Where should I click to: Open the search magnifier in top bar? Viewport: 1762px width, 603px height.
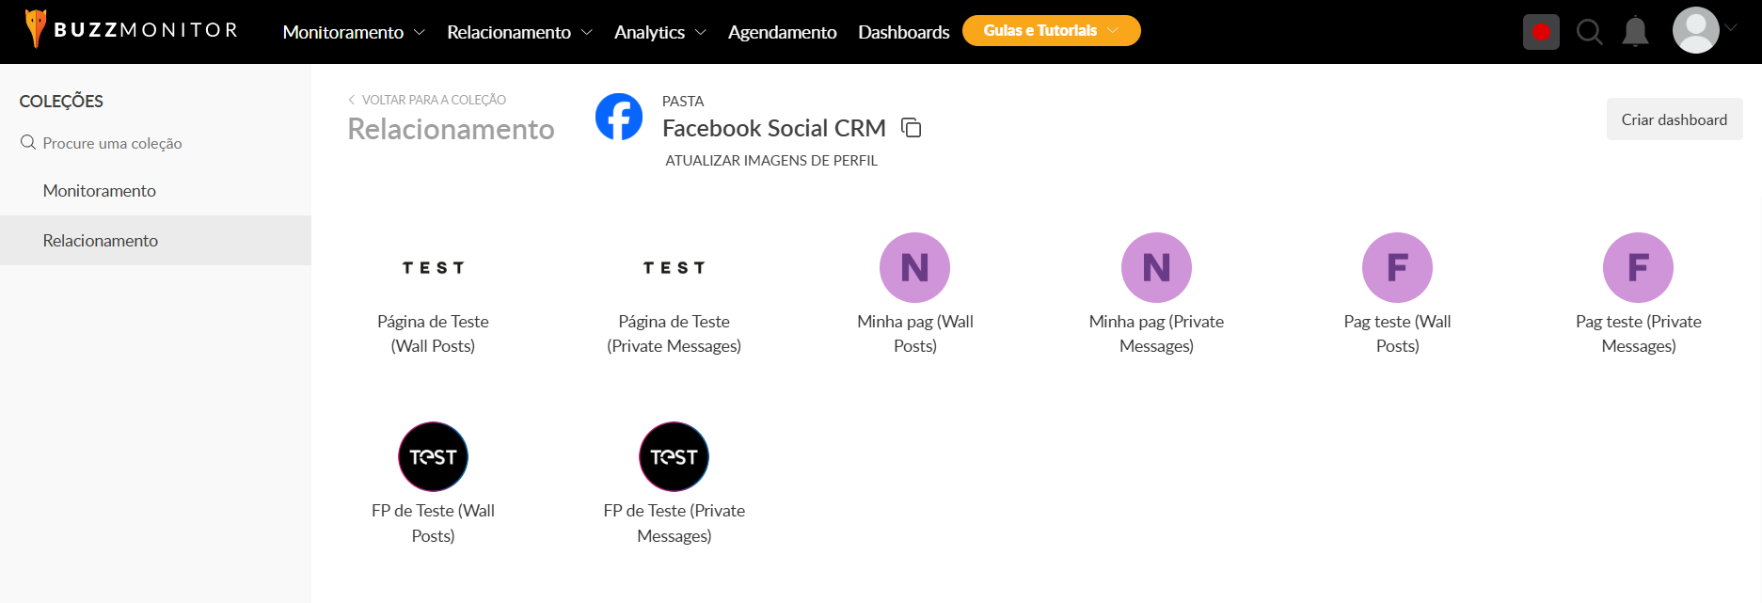(x=1589, y=32)
